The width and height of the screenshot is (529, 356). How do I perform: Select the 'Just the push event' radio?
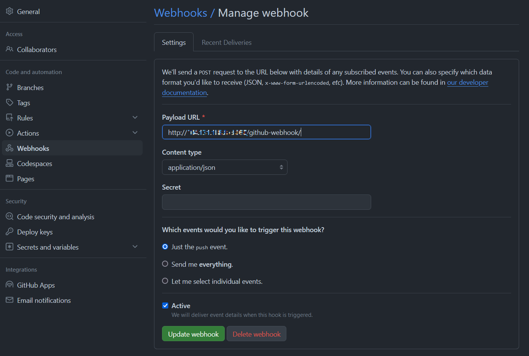[165, 247]
